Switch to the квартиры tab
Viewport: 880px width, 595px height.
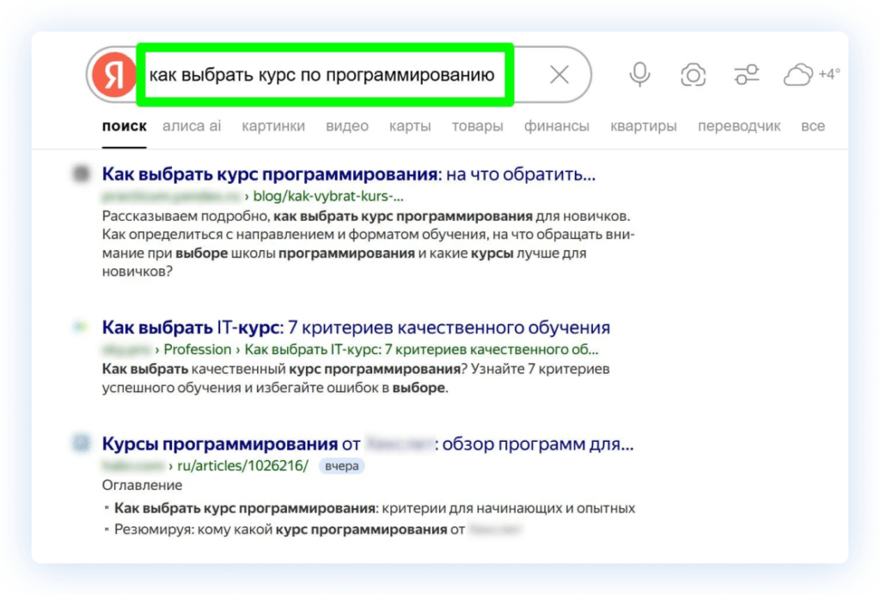644,126
